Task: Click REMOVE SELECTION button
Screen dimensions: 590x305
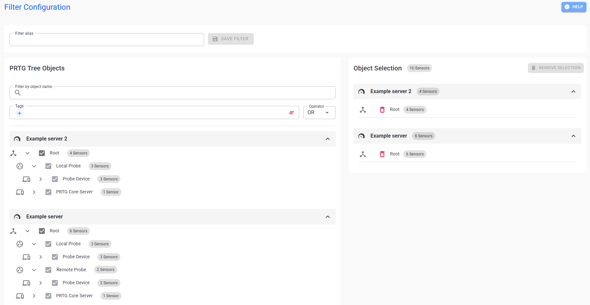Action: pyautogui.click(x=556, y=68)
